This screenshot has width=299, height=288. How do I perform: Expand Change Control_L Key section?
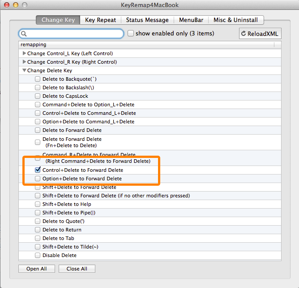(x=24, y=53)
